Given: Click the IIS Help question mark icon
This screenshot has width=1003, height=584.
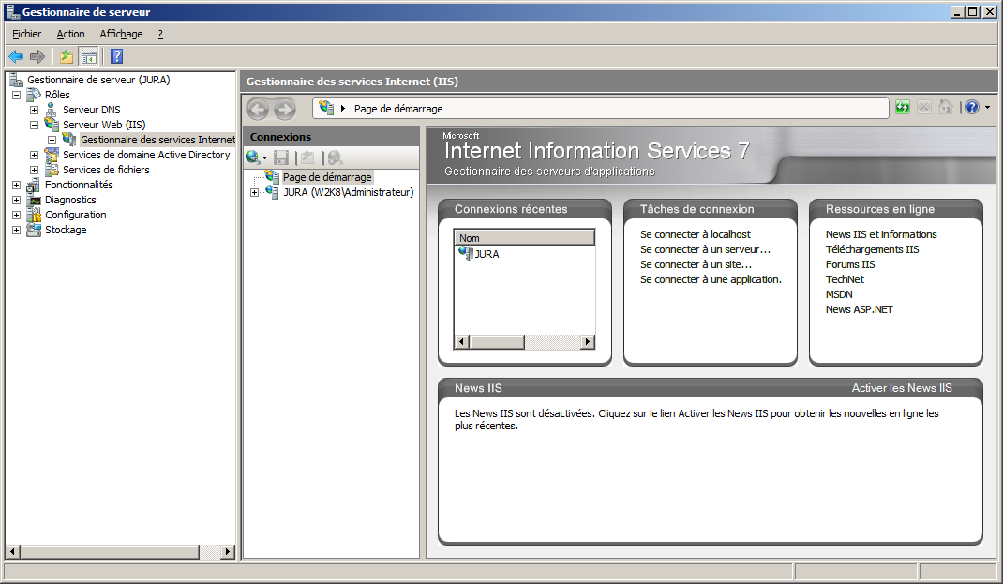Looking at the screenshot, I should click(x=972, y=108).
